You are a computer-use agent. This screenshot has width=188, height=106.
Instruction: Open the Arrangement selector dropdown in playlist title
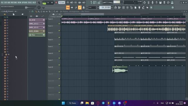(x=74, y=11)
